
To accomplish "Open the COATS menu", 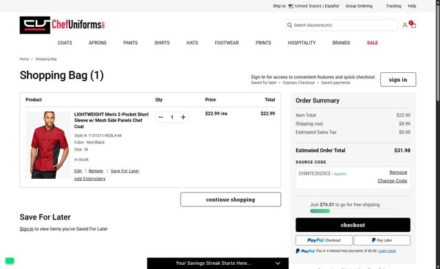I will click(65, 43).
